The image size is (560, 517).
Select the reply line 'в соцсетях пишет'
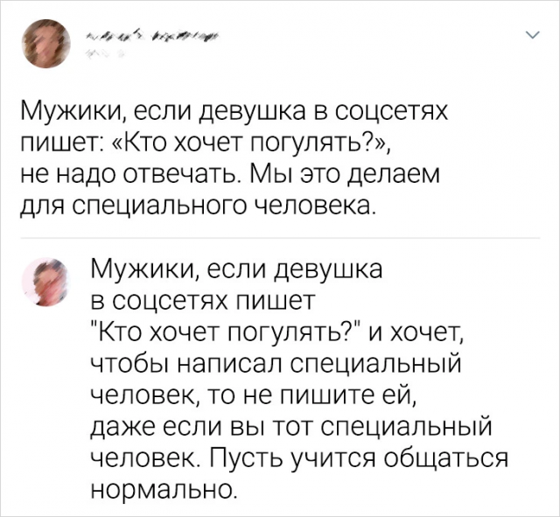pyautogui.click(x=202, y=301)
